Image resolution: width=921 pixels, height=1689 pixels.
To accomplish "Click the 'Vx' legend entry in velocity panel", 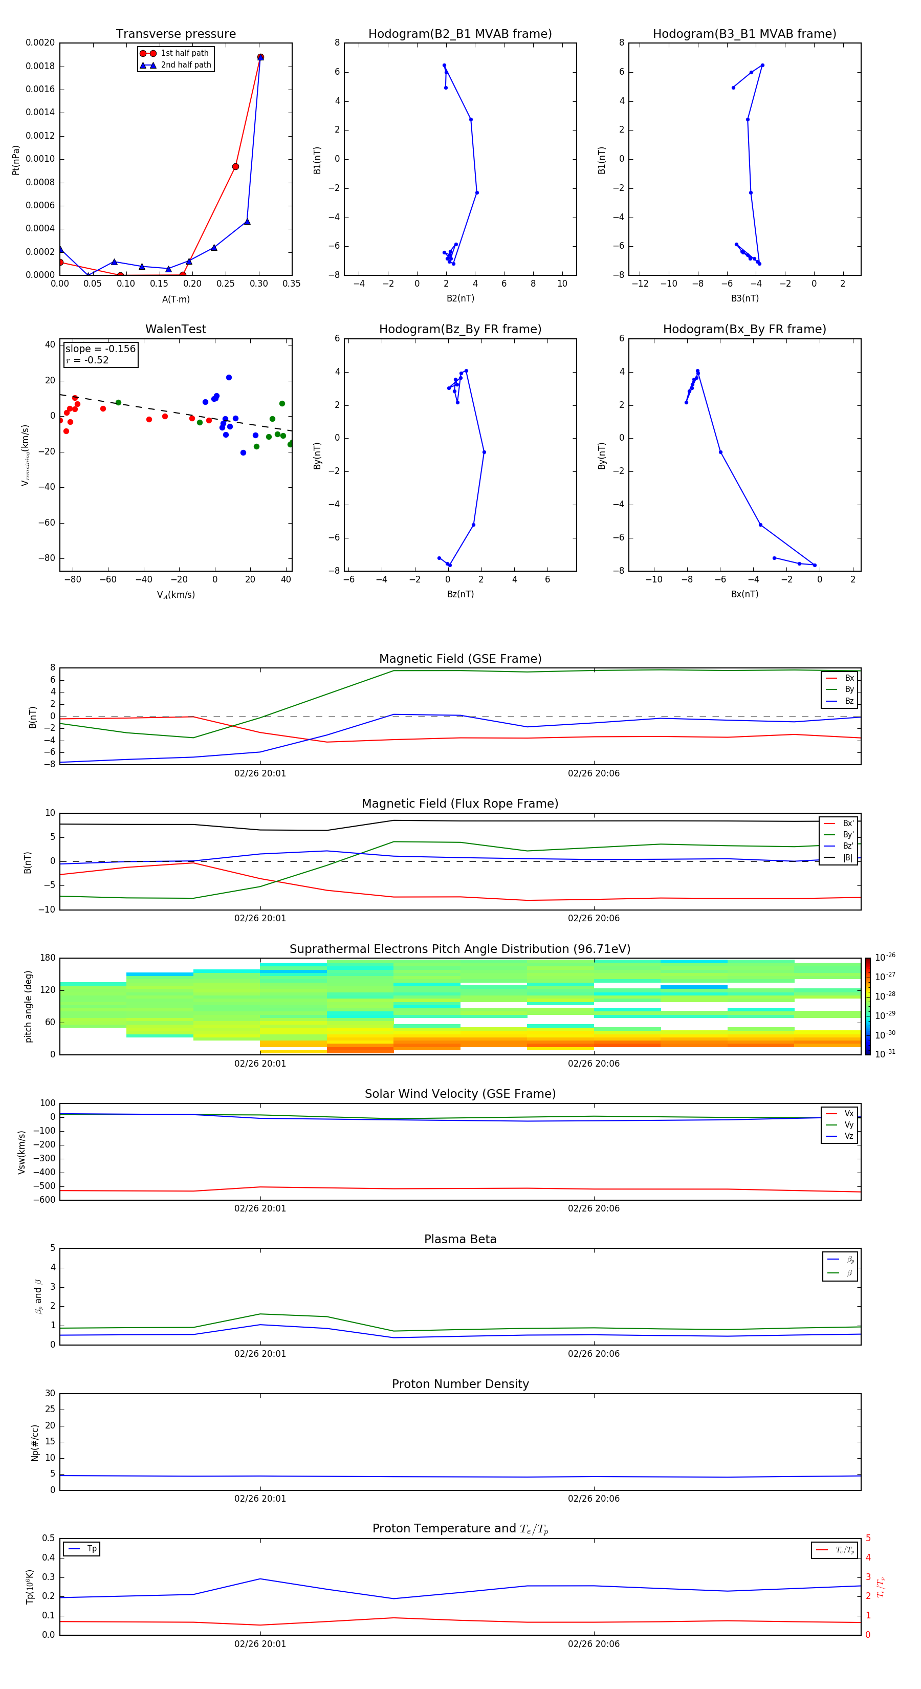I will (840, 1113).
